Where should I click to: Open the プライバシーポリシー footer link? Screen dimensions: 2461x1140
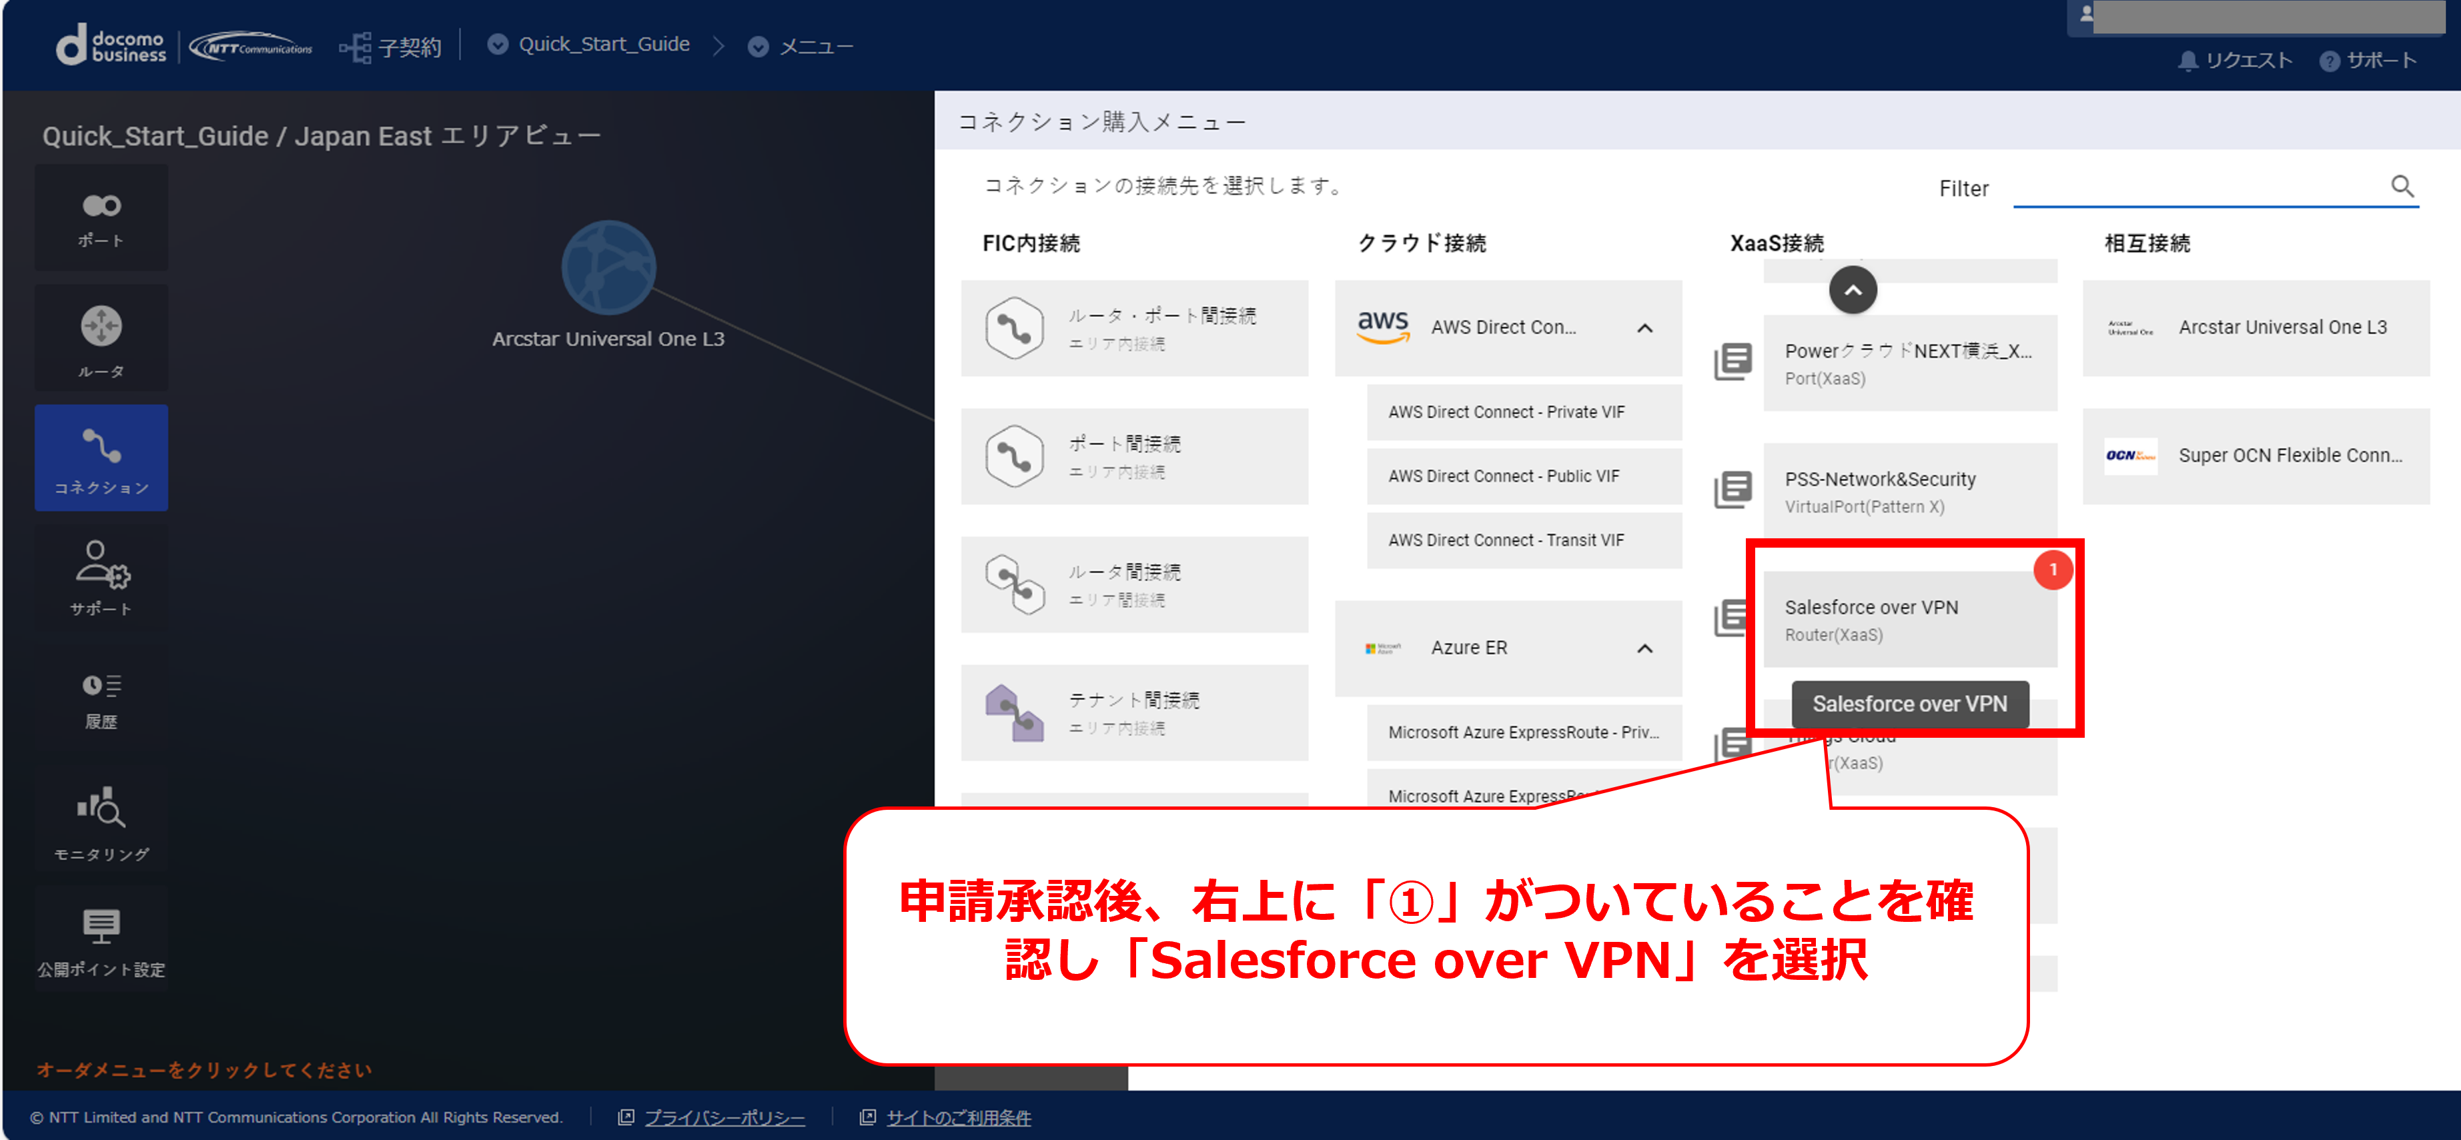coord(724,1117)
